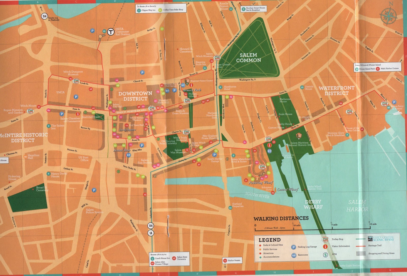This screenshot has width=407, height=276.
Task: Click the "Broad St. Cemetery" label
Action: [x=42, y=189]
